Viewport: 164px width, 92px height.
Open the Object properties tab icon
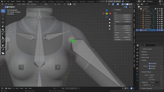click(137, 68)
